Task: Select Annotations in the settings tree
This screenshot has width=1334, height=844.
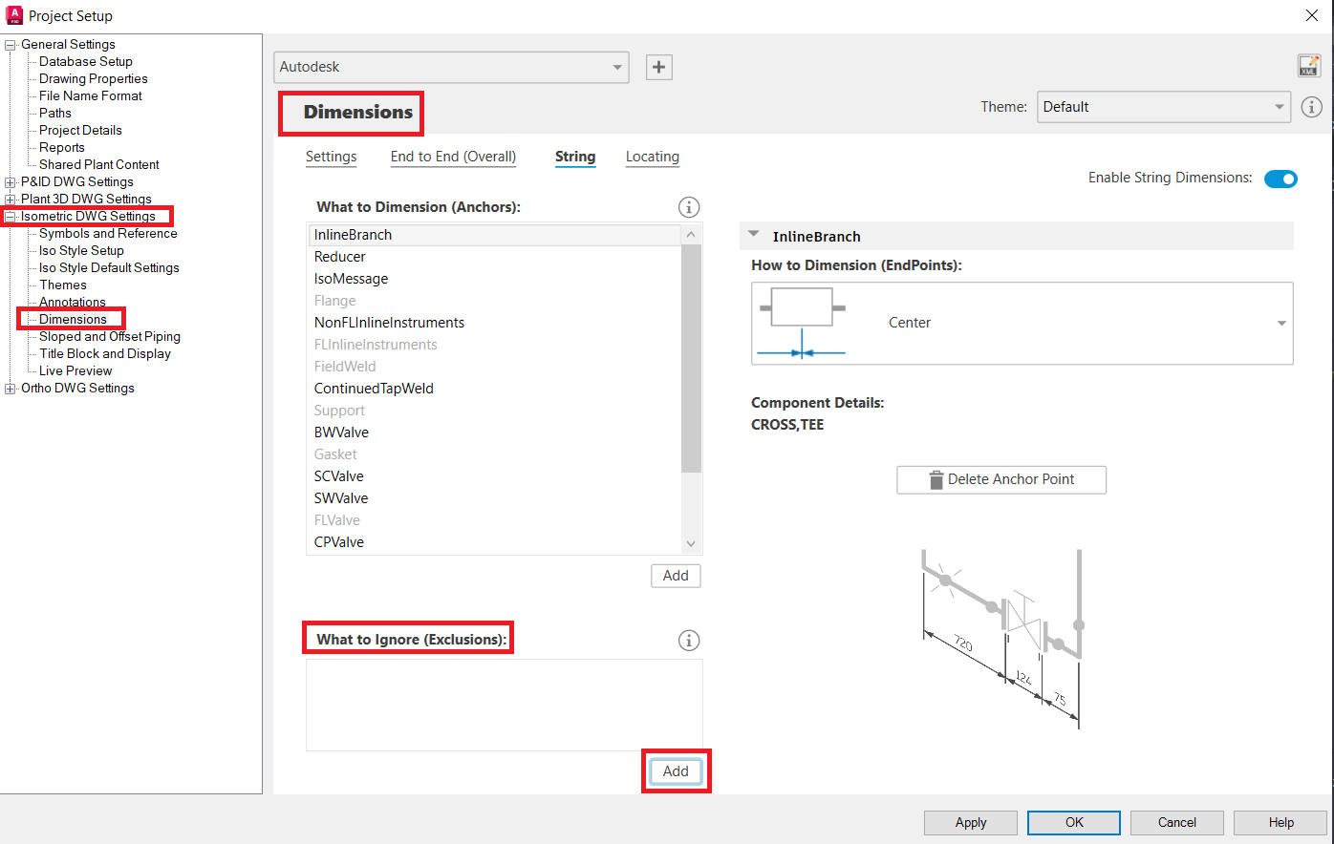Action: point(73,302)
